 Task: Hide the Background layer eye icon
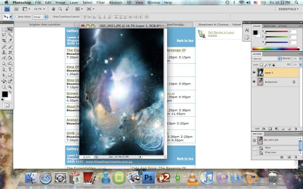(254, 82)
